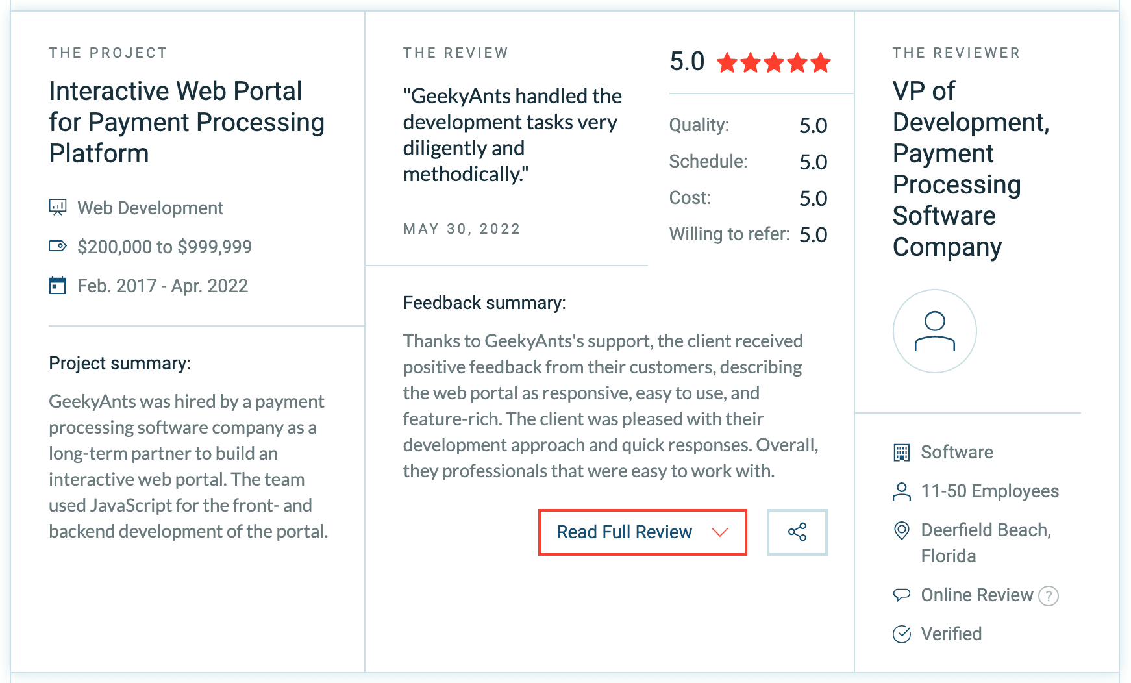
Task: Click the employees person icon
Action: point(902,491)
